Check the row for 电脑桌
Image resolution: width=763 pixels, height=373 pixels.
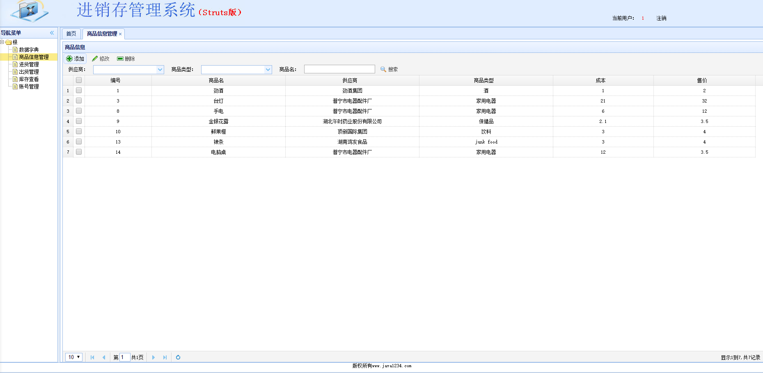[79, 152]
